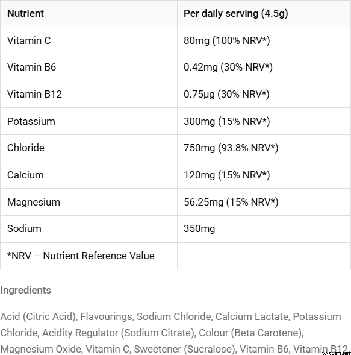Select the Sodium row label

click(x=24, y=228)
